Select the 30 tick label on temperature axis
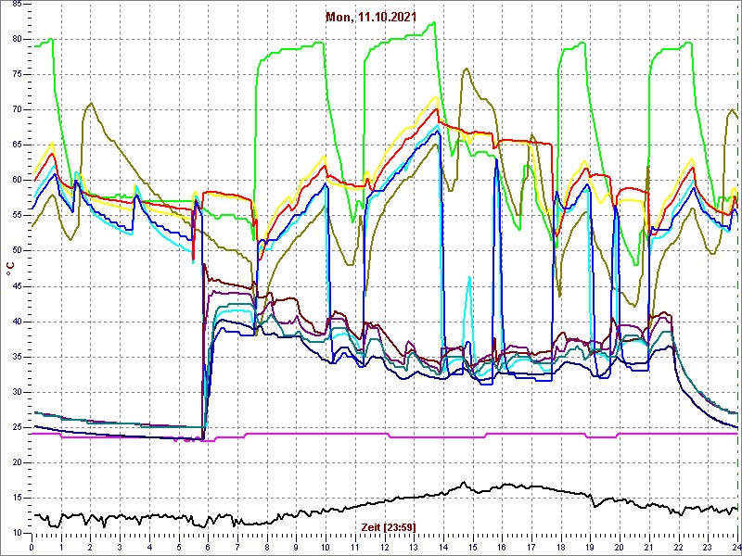The height and width of the screenshot is (556, 742). 16,392
